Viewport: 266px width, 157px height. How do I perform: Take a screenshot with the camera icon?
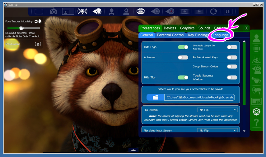pos(54,12)
